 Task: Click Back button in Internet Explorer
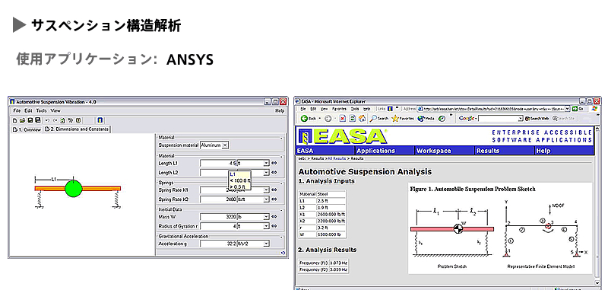[x=309, y=119]
